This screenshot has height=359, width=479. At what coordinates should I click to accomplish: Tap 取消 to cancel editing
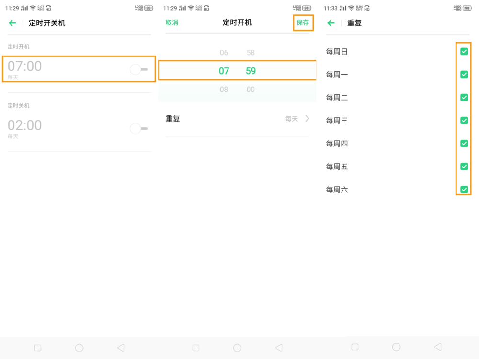click(172, 22)
